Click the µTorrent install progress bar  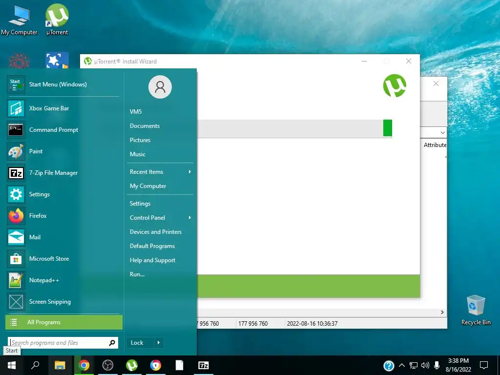coord(294,128)
